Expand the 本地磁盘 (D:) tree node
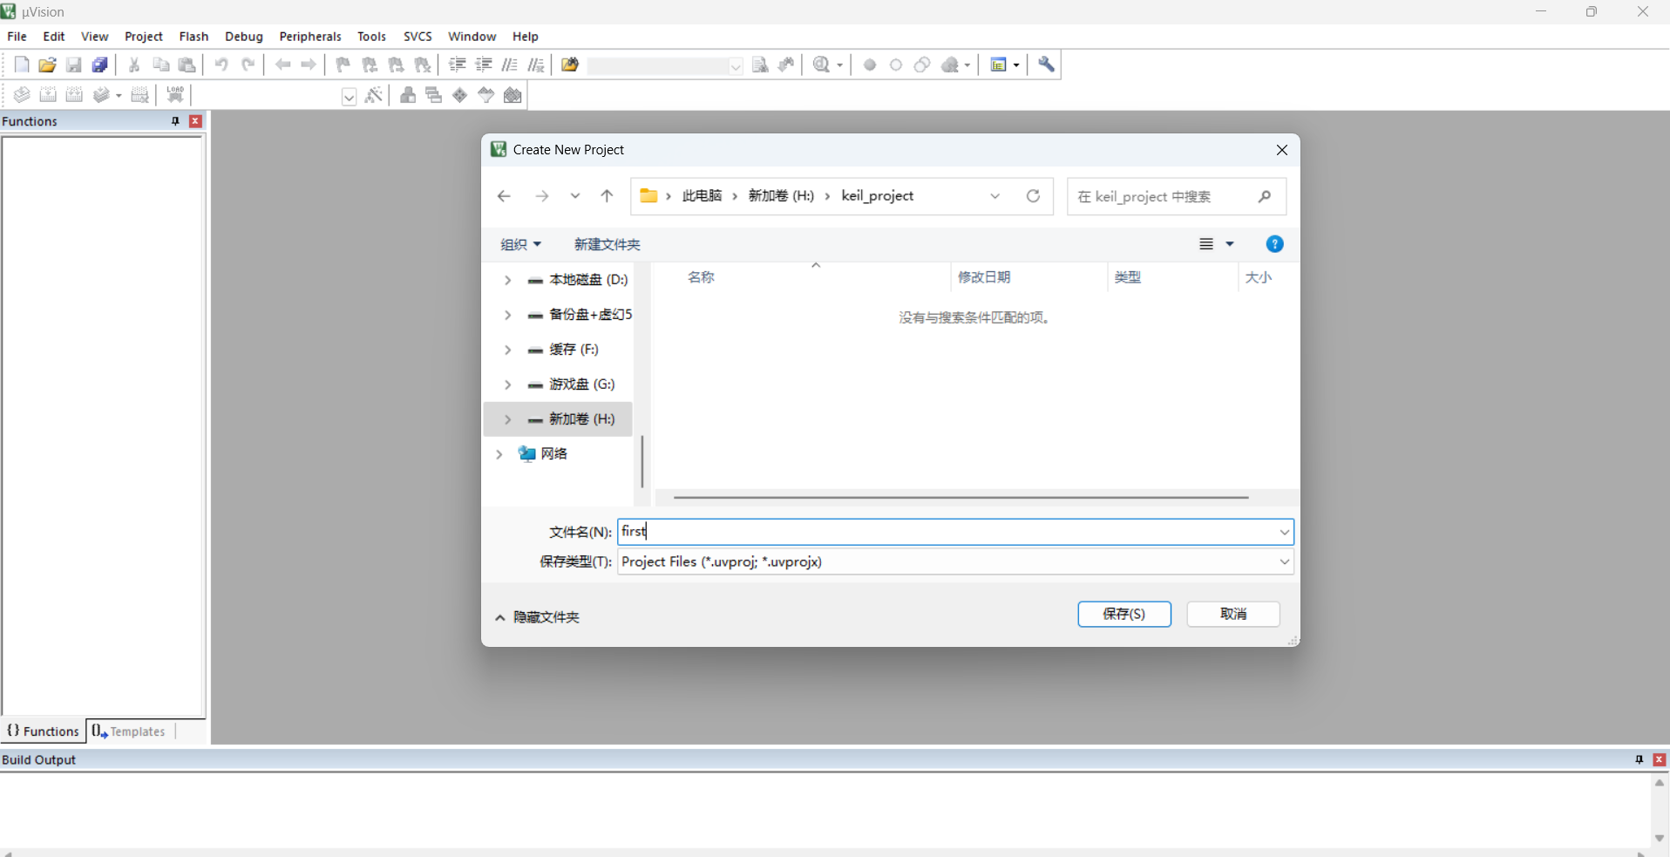This screenshot has width=1670, height=857. point(507,280)
